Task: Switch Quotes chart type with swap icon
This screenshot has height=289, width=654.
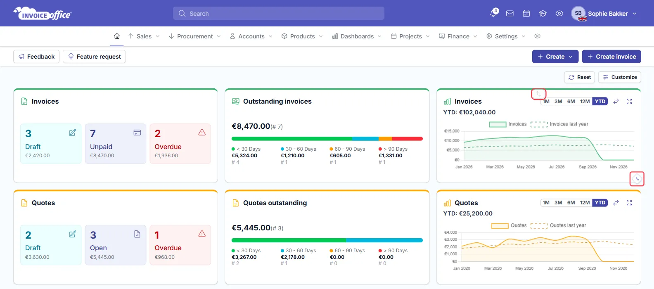Action: [x=616, y=203]
